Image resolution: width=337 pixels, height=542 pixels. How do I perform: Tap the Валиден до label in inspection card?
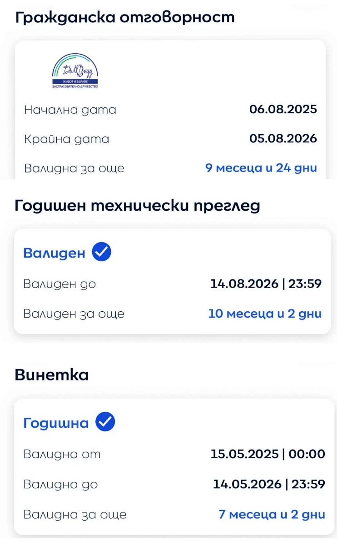[59, 284]
